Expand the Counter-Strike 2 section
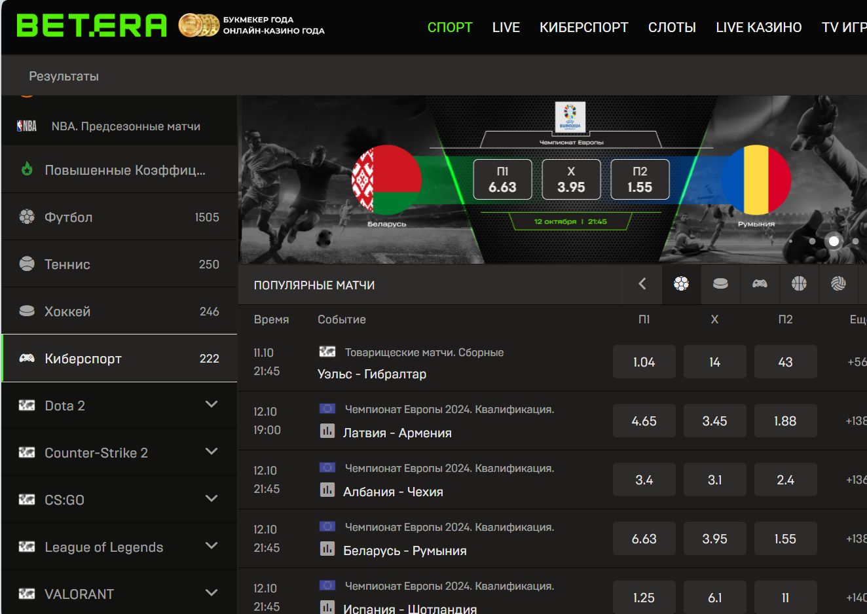 click(212, 452)
